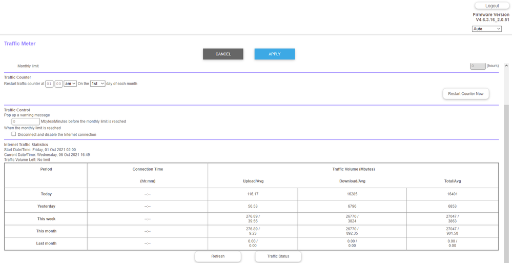Click the Traffic Meter heading
This screenshot has width=512, height=263.
[x=20, y=44]
